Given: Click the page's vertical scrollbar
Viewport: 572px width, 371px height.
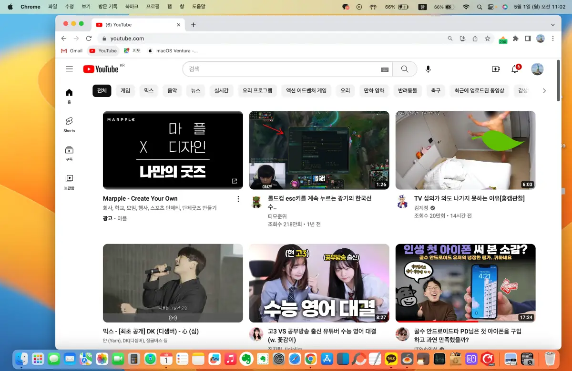Looking at the screenshot, I should (558, 80).
